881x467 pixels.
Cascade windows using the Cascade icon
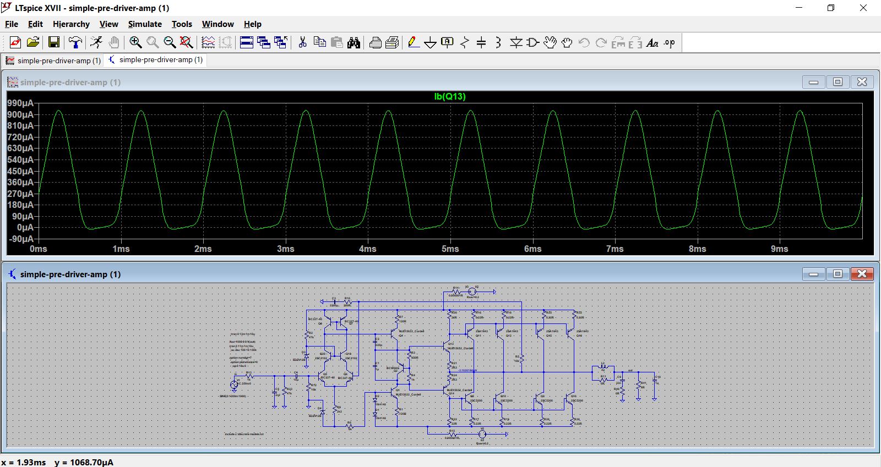264,42
